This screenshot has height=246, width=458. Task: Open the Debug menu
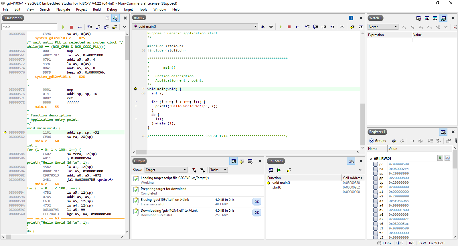click(112, 9)
